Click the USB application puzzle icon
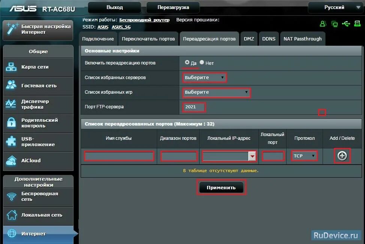365x244 pixels. tap(11, 141)
